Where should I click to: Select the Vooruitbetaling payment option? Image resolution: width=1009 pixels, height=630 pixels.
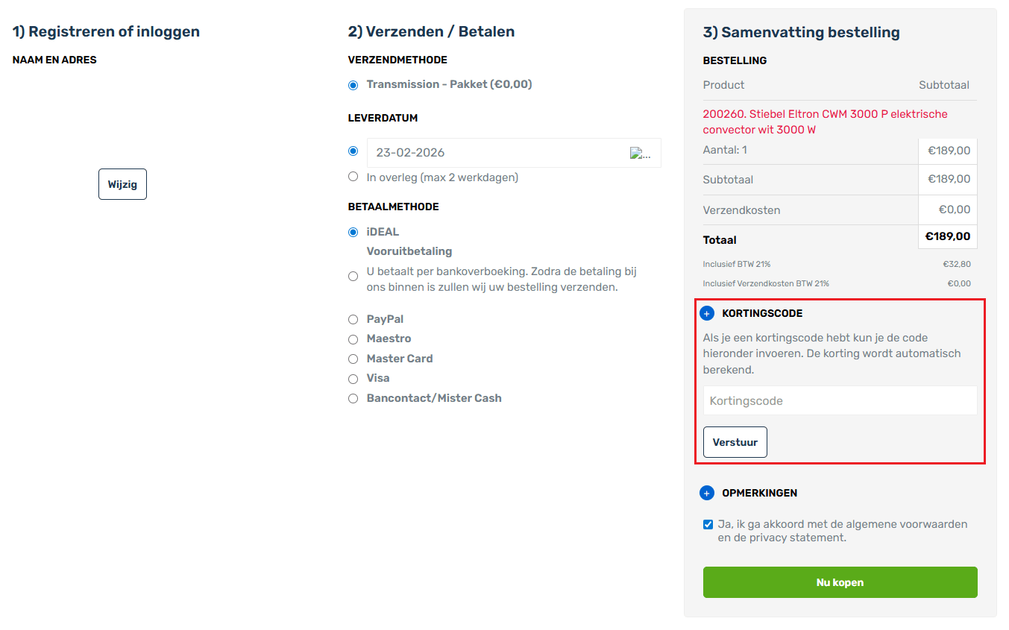pyautogui.click(x=353, y=275)
